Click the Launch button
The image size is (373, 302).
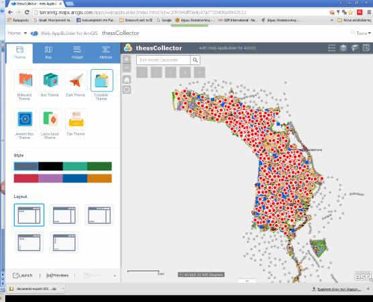click(23, 275)
